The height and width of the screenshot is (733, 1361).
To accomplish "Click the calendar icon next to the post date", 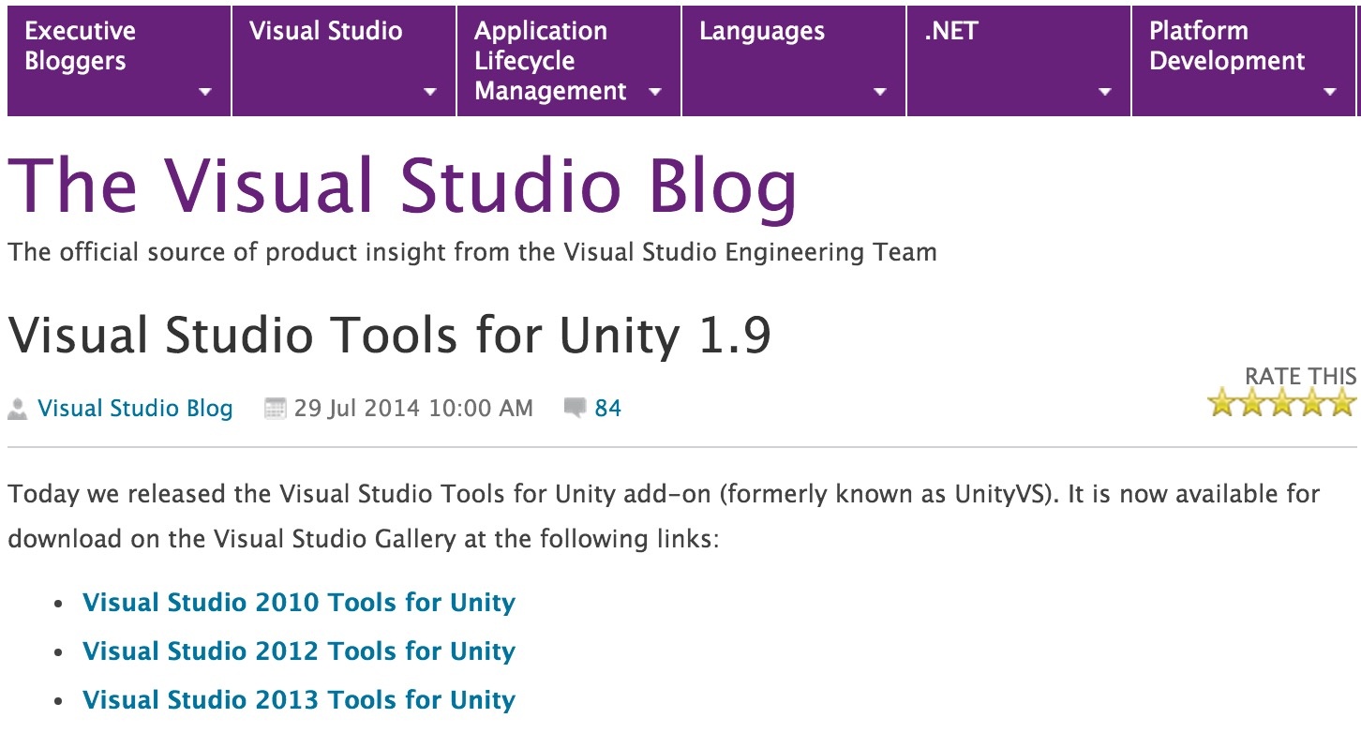I will coord(275,409).
